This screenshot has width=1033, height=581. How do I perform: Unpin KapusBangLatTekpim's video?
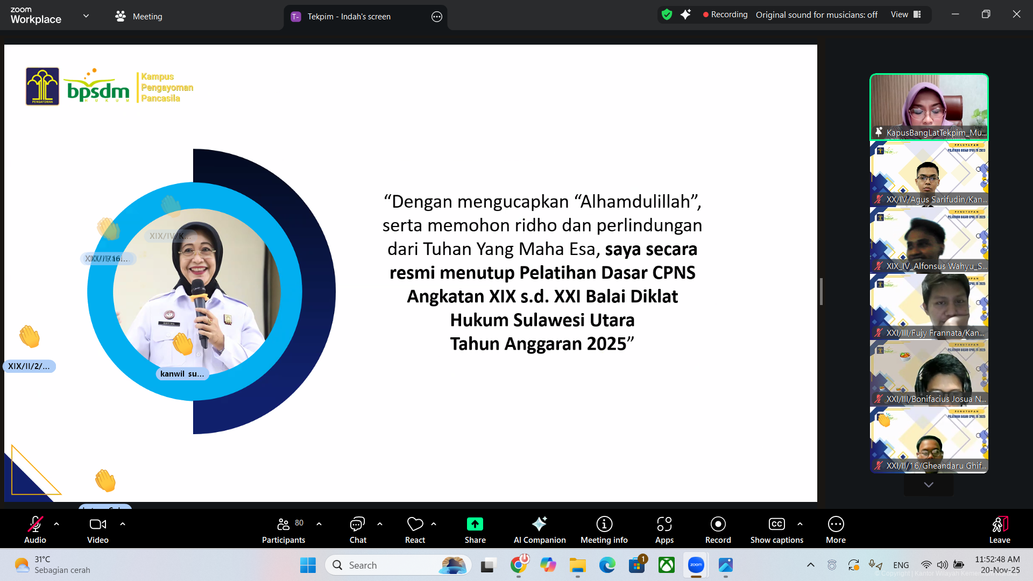[x=878, y=132]
